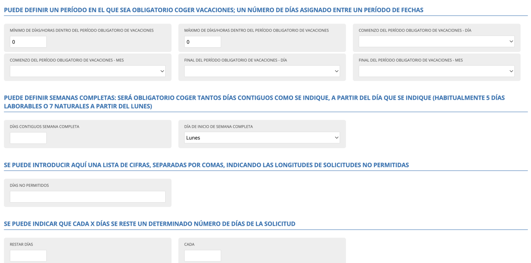Open 'Final del período obligatorio - Día' dropdown
531x263 pixels.
tap(262, 71)
